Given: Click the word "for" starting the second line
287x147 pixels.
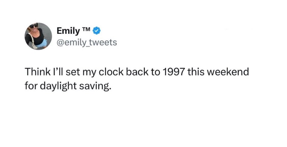Looking at the screenshot, I should (29, 85).
